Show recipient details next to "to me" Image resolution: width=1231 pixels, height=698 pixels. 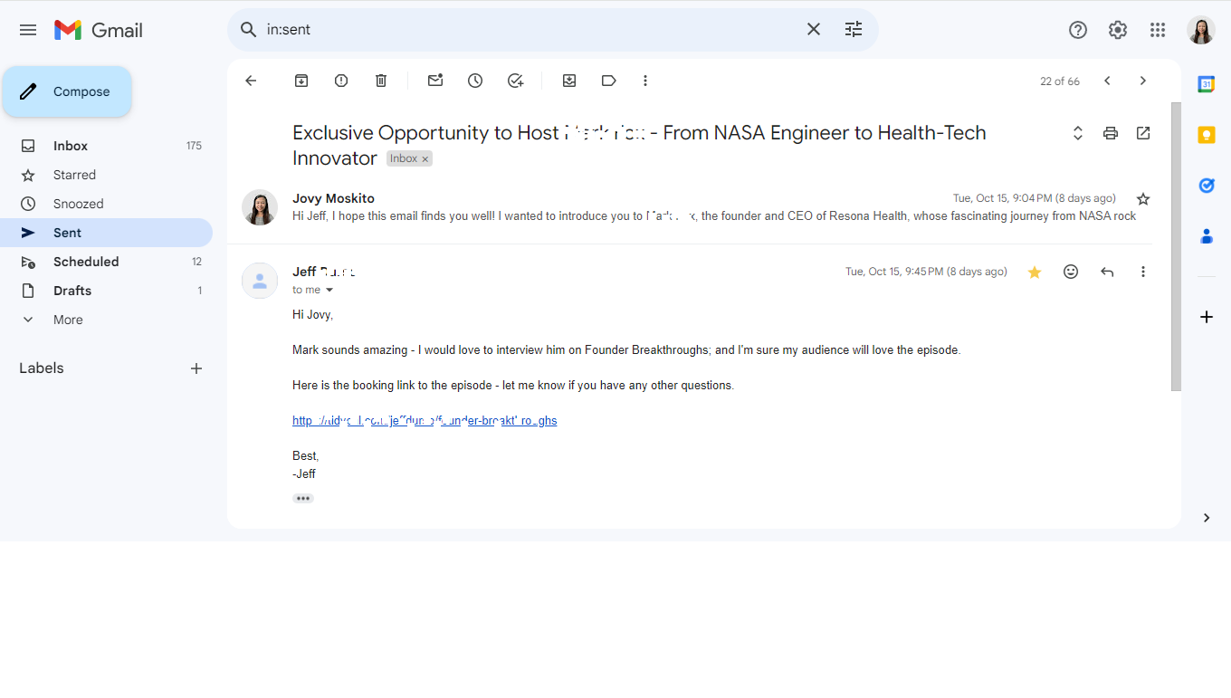click(x=329, y=291)
